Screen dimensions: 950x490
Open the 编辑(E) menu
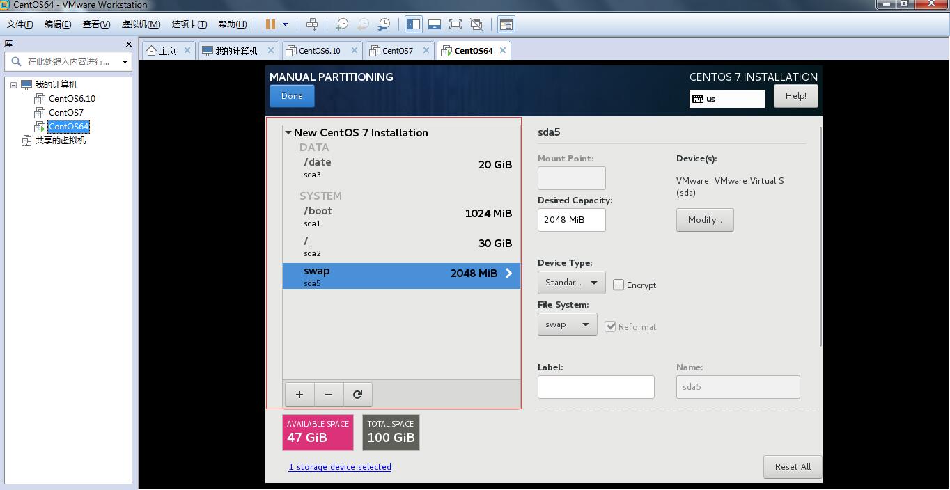pyautogui.click(x=58, y=24)
